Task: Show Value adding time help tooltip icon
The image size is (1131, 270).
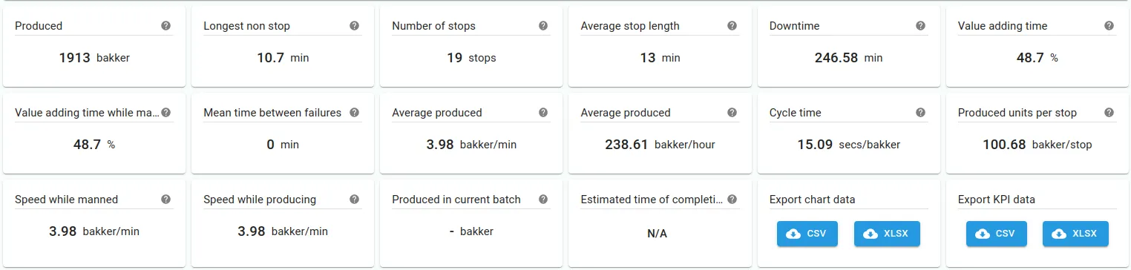Action: coord(1109,25)
